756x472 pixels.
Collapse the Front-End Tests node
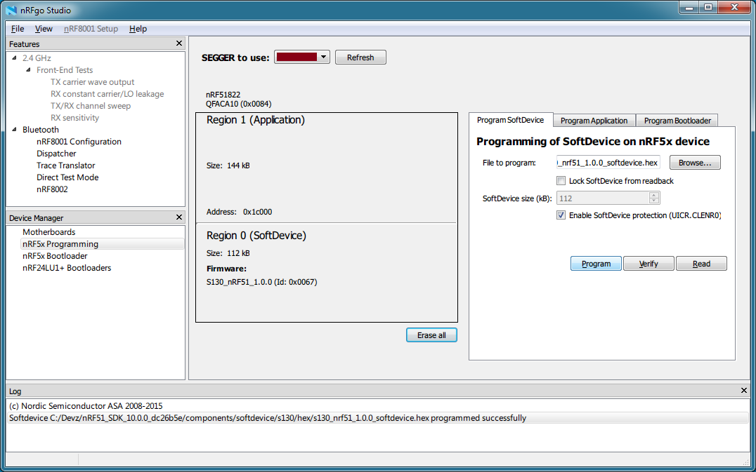click(x=28, y=69)
